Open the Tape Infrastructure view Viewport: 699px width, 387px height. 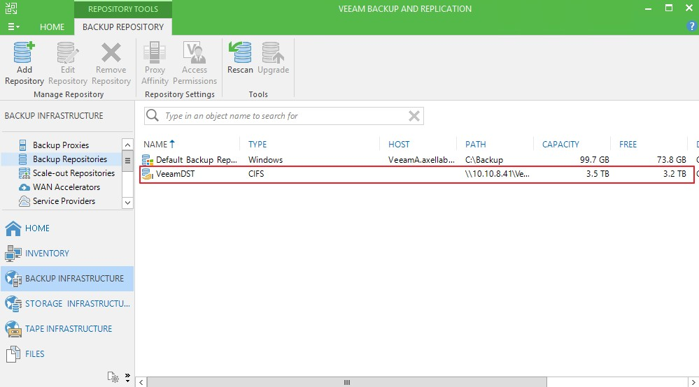point(67,328)
